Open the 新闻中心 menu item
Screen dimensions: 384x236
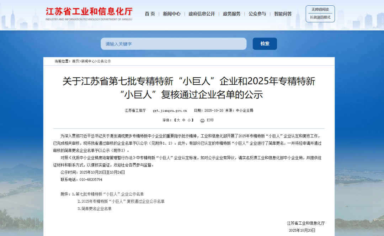tap(171, 14)
